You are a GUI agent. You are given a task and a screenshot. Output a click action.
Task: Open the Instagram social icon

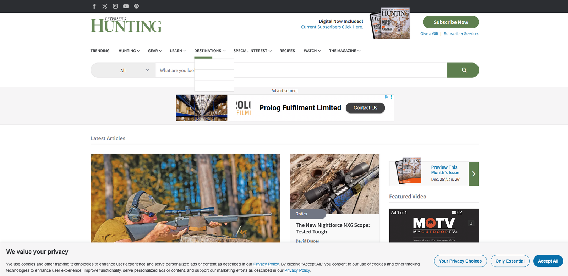point(115,6)
